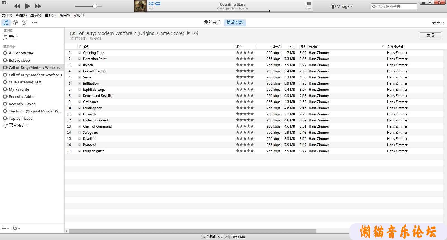This screenshot has width=447, height=240.
Task: Click the horizontal scrollbar thumb
Action: [x=192, y=231]
